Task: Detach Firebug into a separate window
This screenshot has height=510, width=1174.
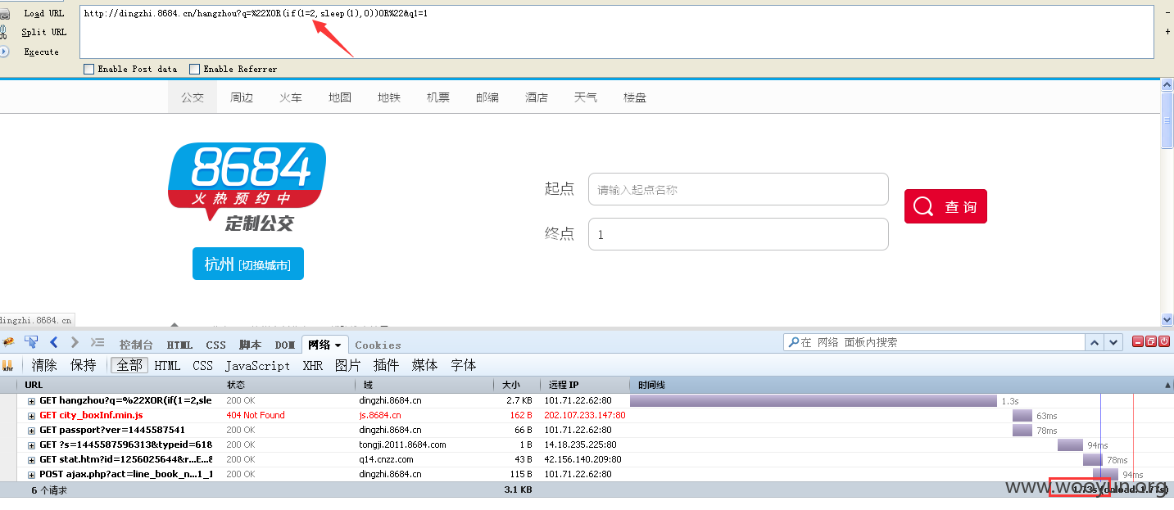Action: (1151, 341)
